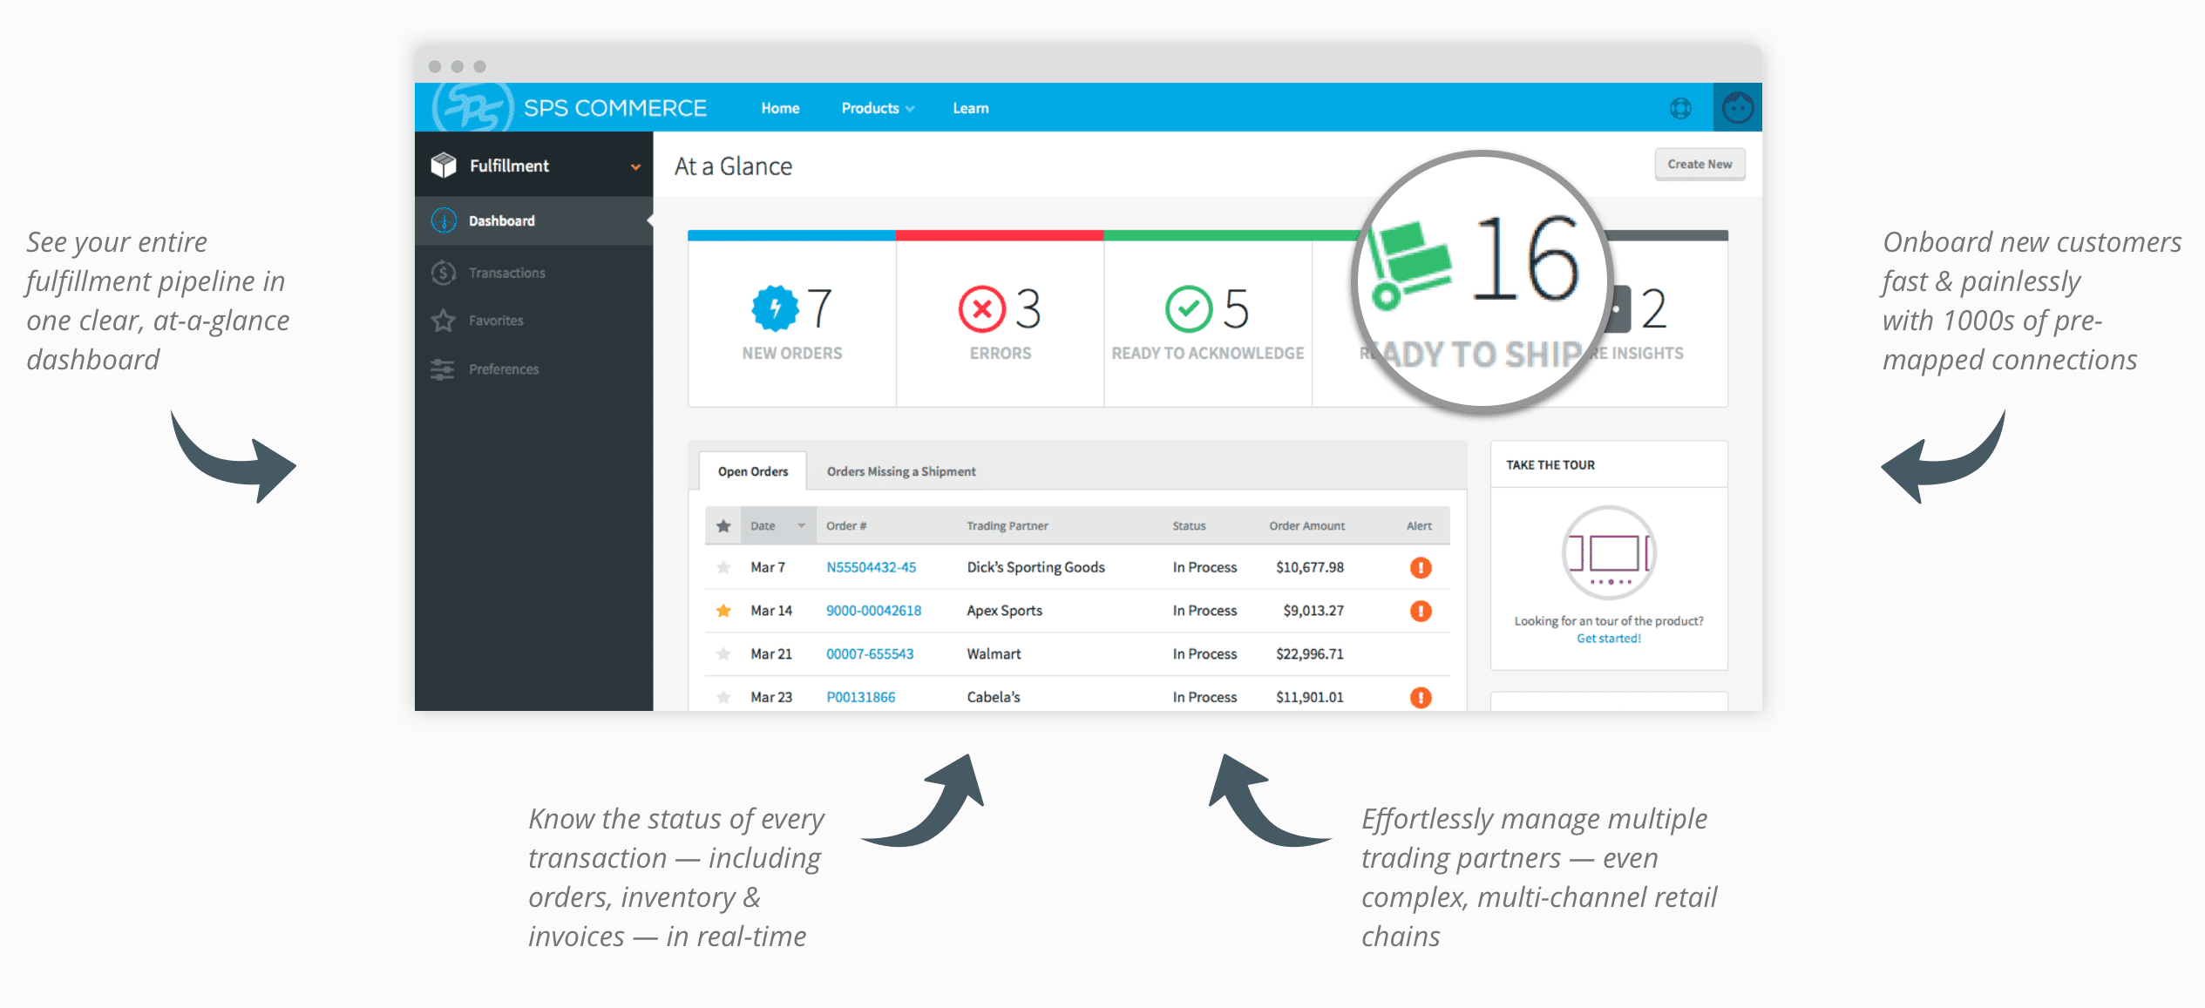
Task: Click the New Orders lightning badge icon
Action: click(775, 308)
